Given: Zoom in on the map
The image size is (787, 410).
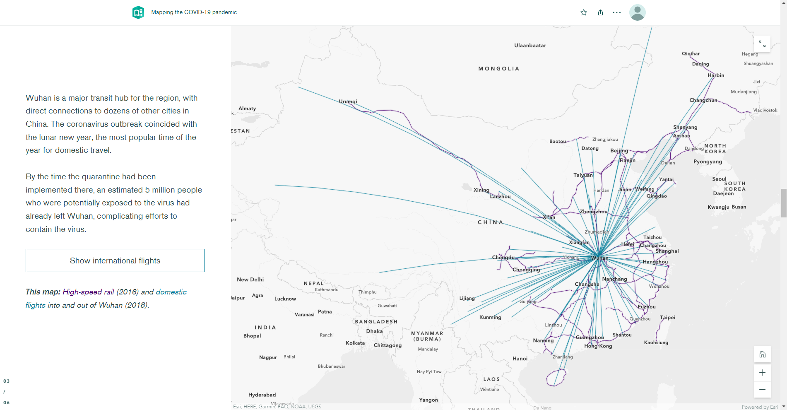Looking at the screenshot, I should click(x=763, y=373).
